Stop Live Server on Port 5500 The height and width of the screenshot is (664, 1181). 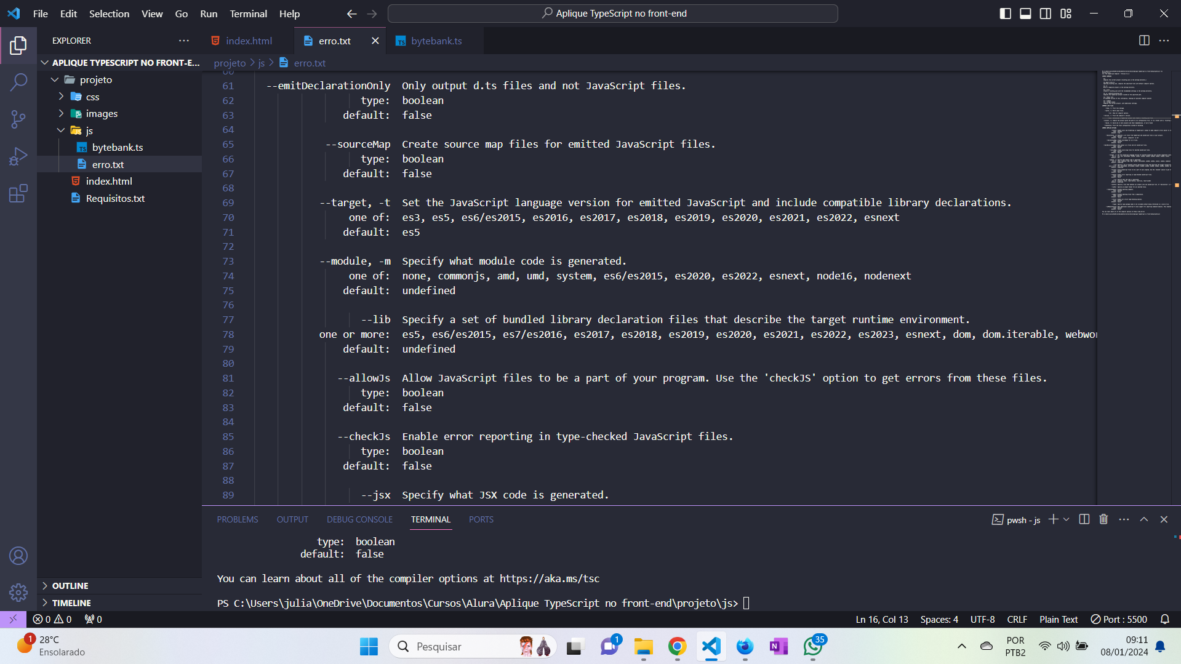click(x=1119, y=619)
